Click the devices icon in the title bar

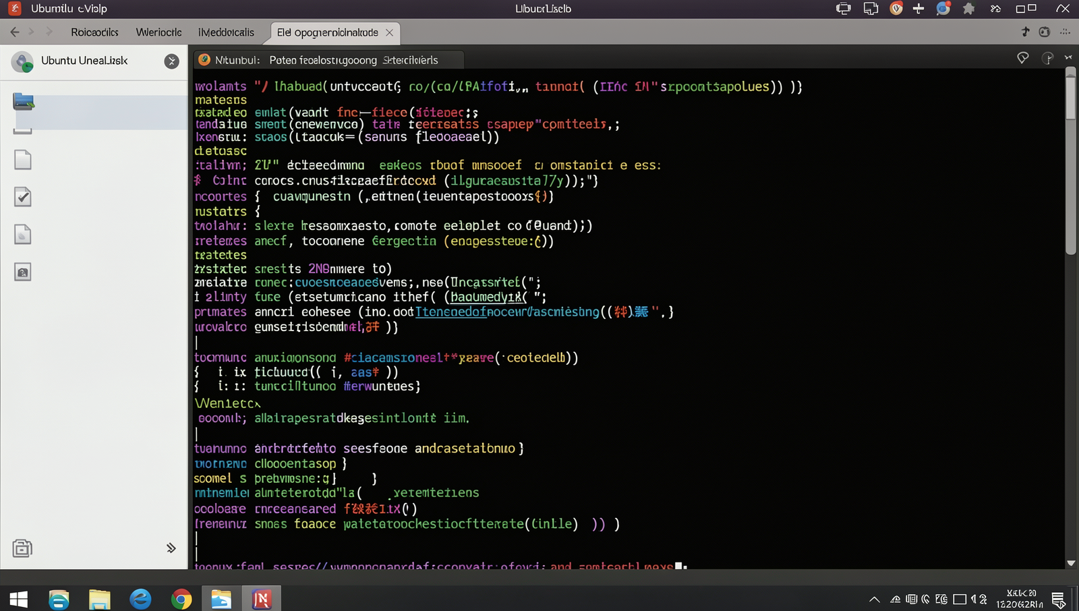871,9
